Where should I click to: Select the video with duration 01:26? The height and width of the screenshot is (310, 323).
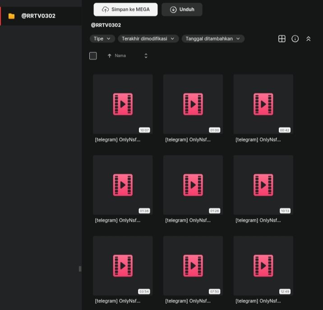193,185
